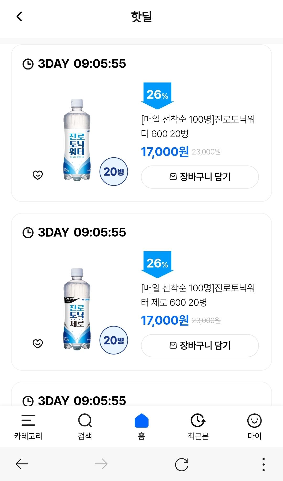Favorite the 진로토닉워터 600 20병 product with the heart
283x481 pixels.
click(x=38, y=175)
